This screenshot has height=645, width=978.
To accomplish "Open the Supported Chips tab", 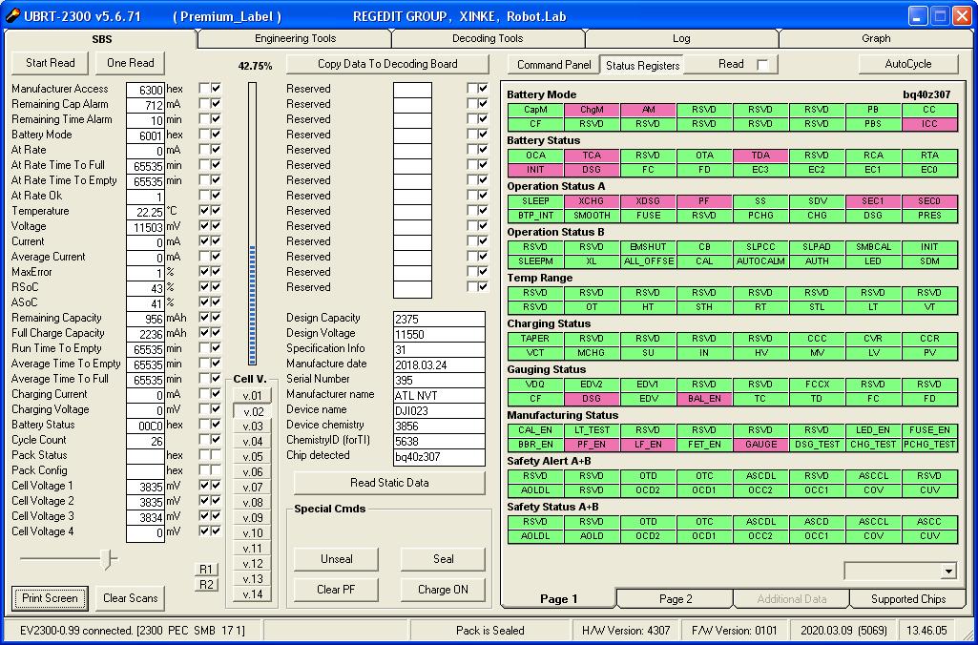I will click(x=908, y=599).
